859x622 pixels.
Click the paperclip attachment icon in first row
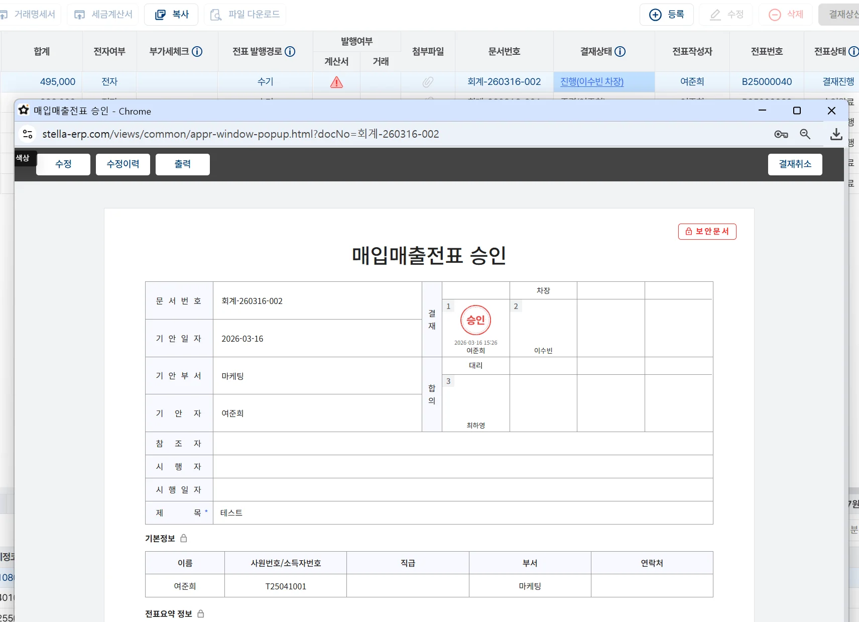pyautogui.click(x=428, y=82)
